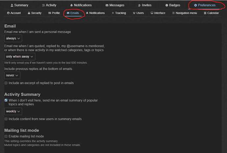Click the lock icon beside Security
This screenshot has height=153, width=227.
point(29,13)
